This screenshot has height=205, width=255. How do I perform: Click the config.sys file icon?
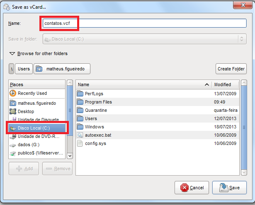pos(80,143)
